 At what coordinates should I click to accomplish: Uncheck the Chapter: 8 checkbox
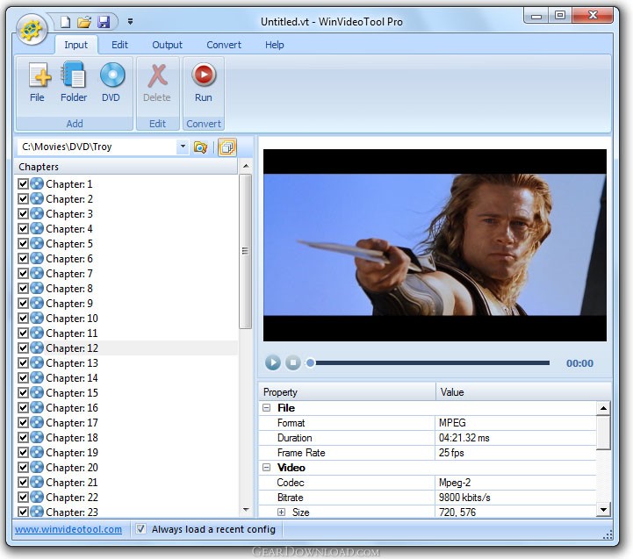[23, 289]
